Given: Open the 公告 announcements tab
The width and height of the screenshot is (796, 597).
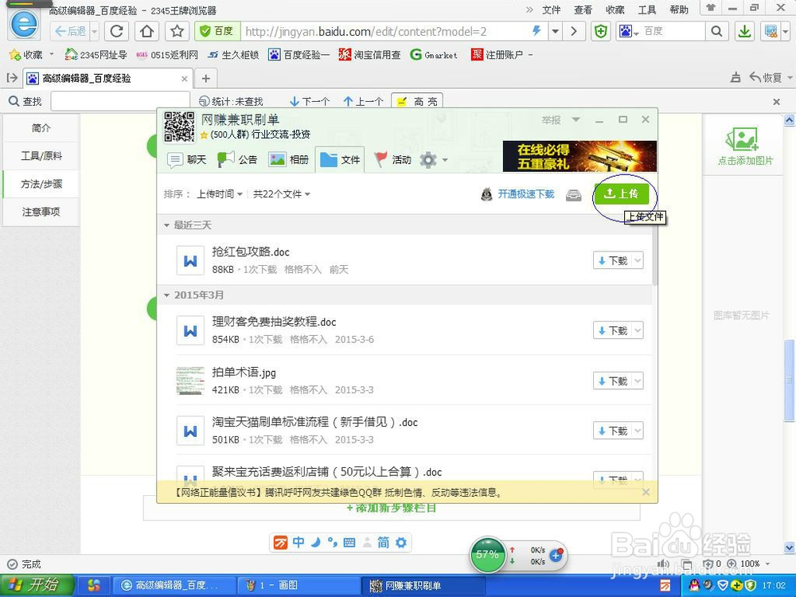Looking at the screenshot, I should pos(237,160).
